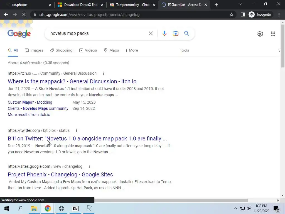Click the horizontal scrollbar right arrow
Image resolution: width=285 pixels, height=214 pixels.
point(278,200)
